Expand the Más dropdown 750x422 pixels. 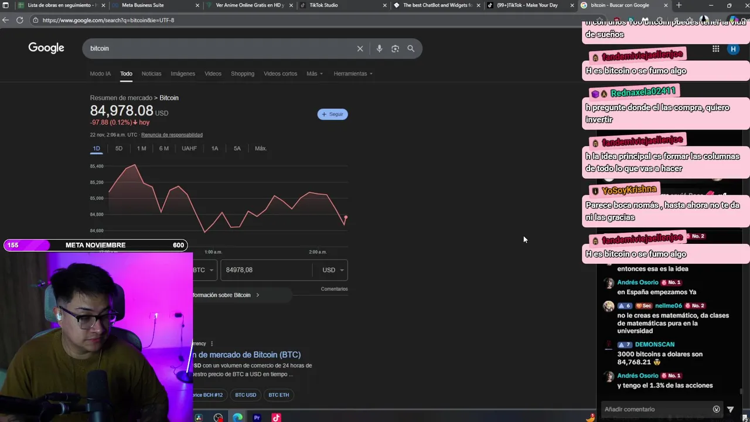(x=314, y=74)
